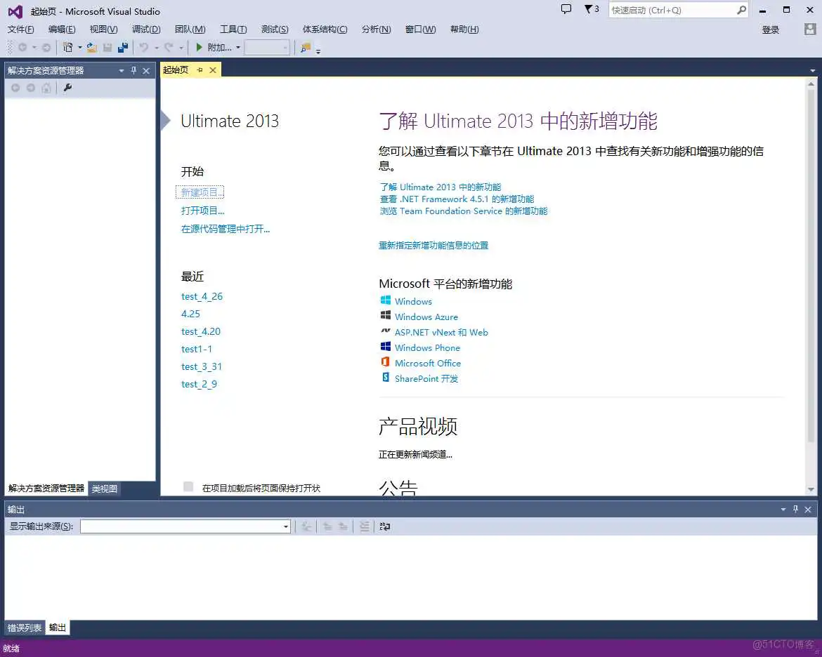Click the Properties wrench in Solution Explorer

click(67, 88)
